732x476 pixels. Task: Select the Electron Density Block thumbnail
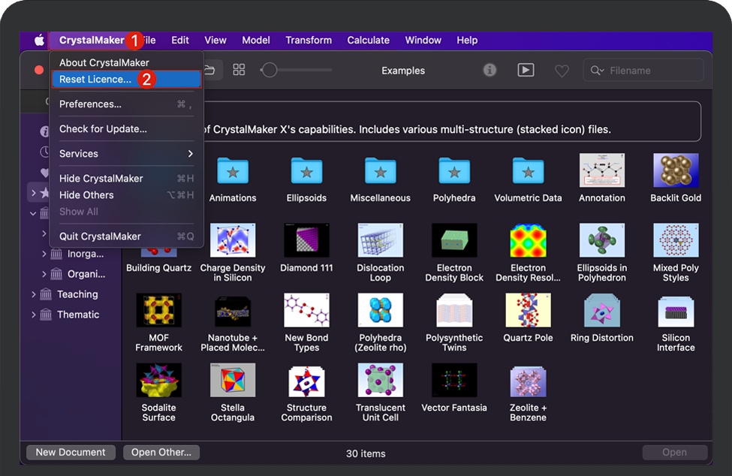point(454,241)
